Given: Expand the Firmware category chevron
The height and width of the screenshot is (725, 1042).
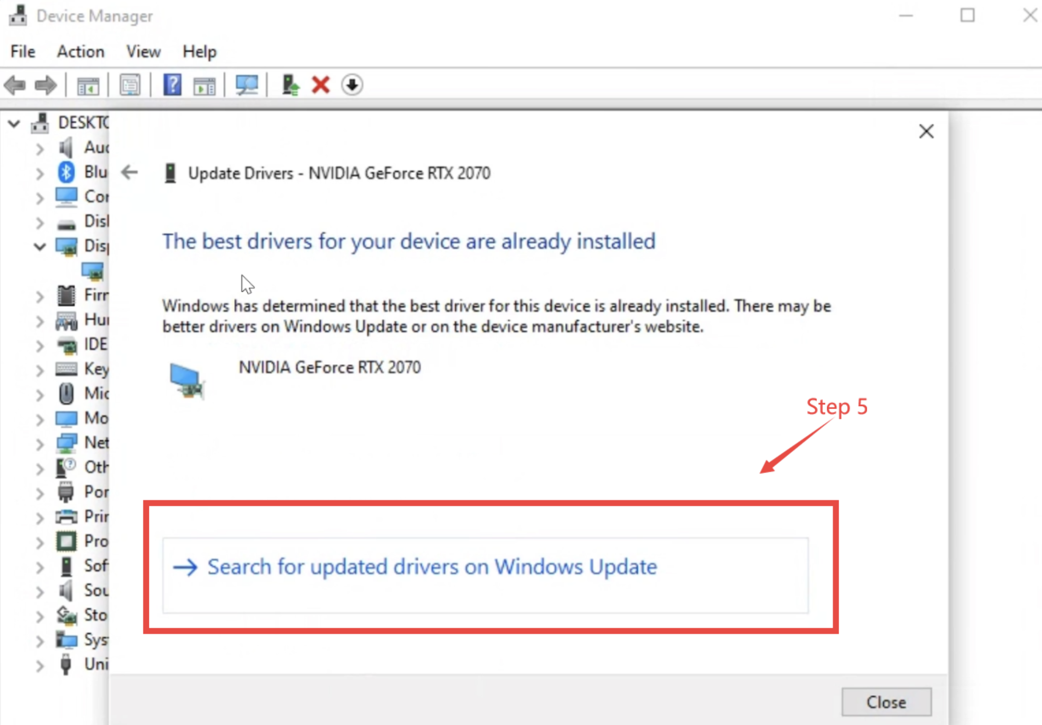Looking at the screenshot, I should (40, 297).
